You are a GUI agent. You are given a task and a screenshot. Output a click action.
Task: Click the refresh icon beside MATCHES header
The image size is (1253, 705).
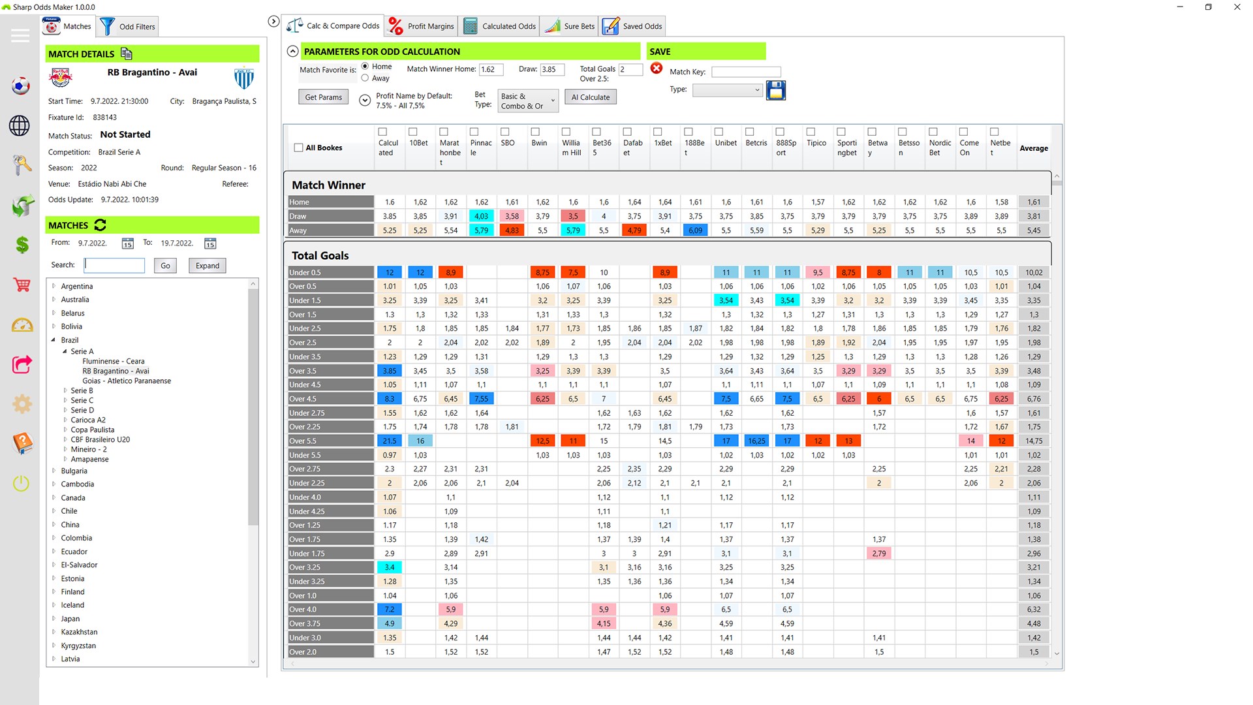[100, 225]
